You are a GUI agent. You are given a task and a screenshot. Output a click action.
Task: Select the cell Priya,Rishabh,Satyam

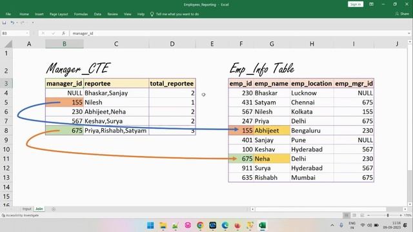click(116, 130)
